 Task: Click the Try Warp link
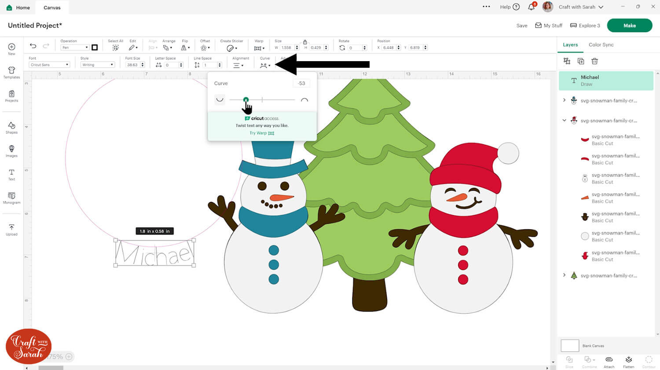click(x=262, y=133)
